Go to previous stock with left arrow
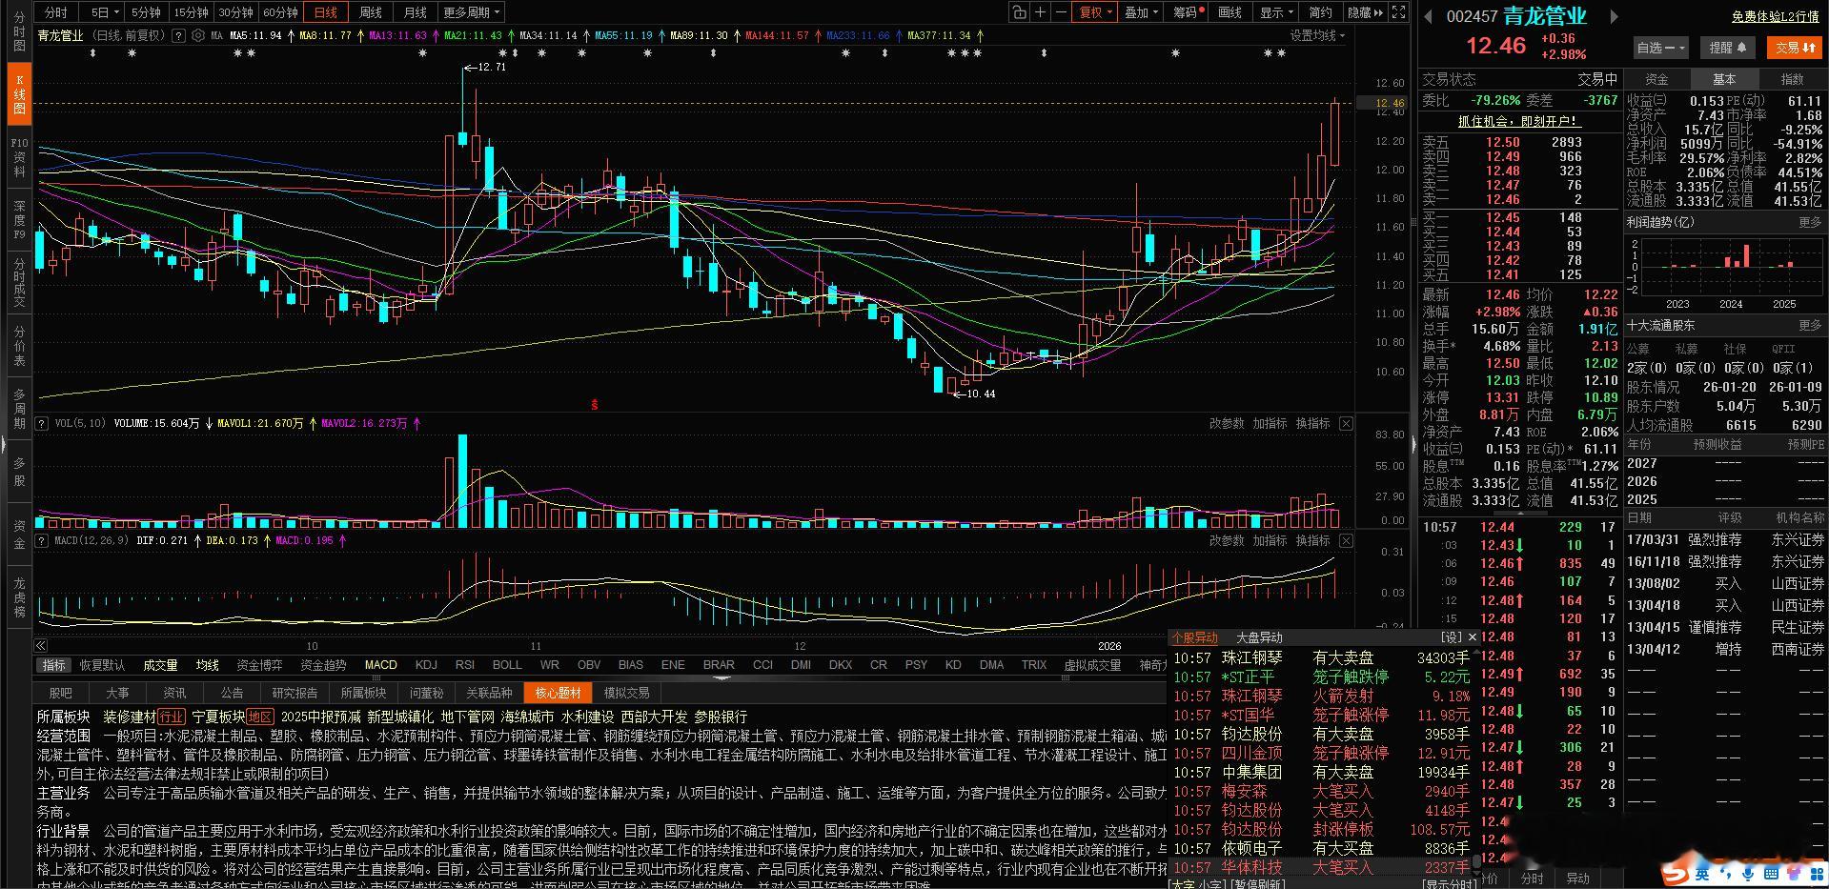Viewport: 1829px width, 889px height. click(x=1429, y=16)
